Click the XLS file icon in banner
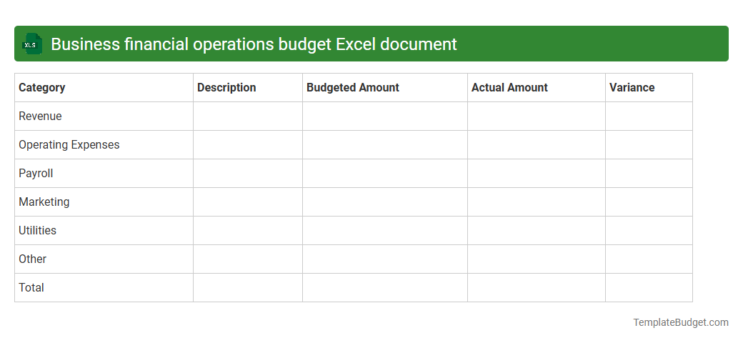 [x=31, y=44]
